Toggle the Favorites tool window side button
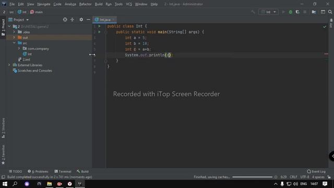The height and width of the screenshot is (188, 334). coord(3,155)
